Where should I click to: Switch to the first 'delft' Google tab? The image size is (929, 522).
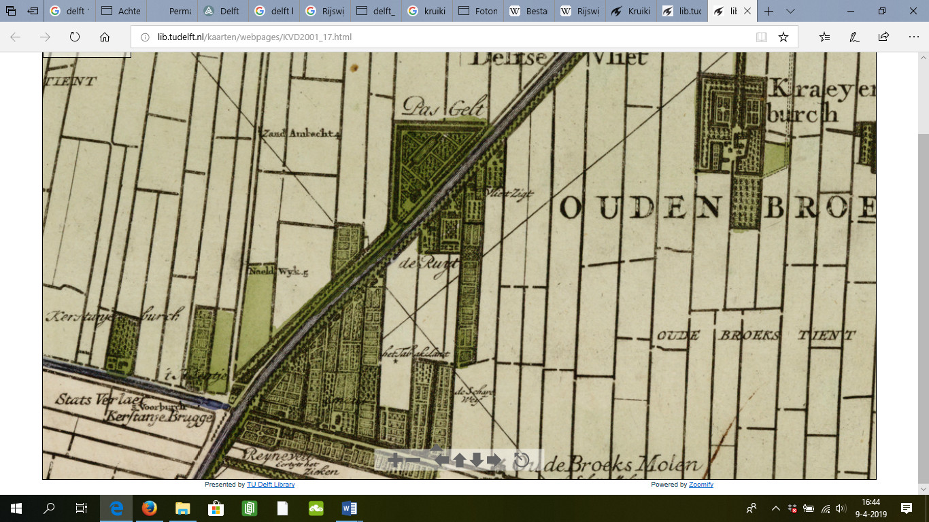coord(69,11)
